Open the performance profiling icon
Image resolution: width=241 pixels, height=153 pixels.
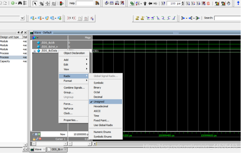pyautogui.click(x=217, y=3)
